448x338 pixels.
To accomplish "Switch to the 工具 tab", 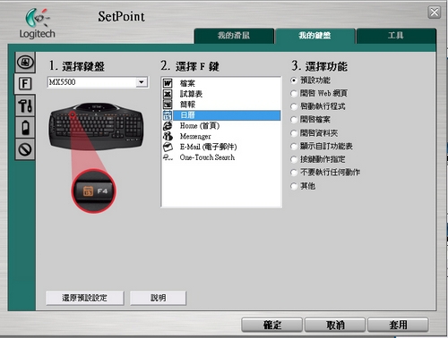I will click(396, 36).
